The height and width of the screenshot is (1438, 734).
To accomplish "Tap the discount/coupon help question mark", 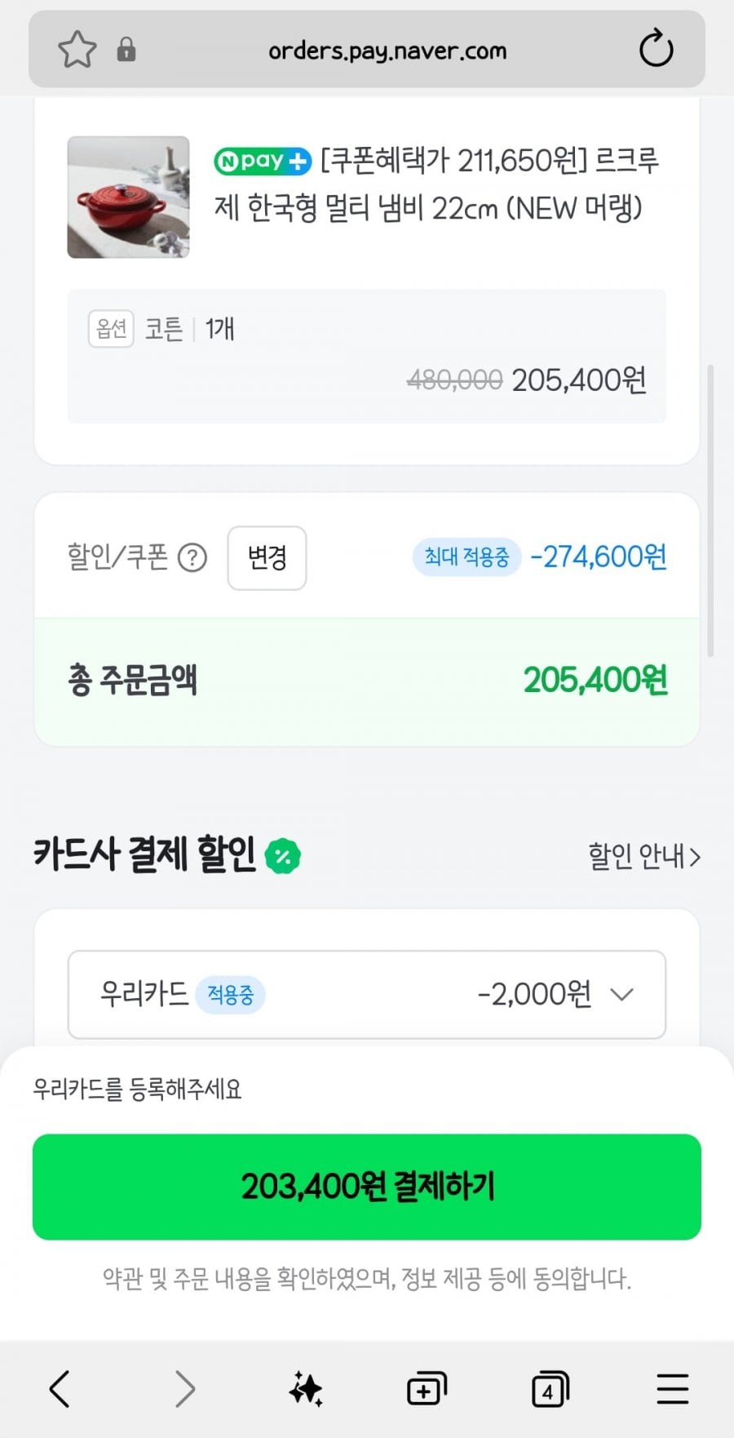I will (192, 558).
